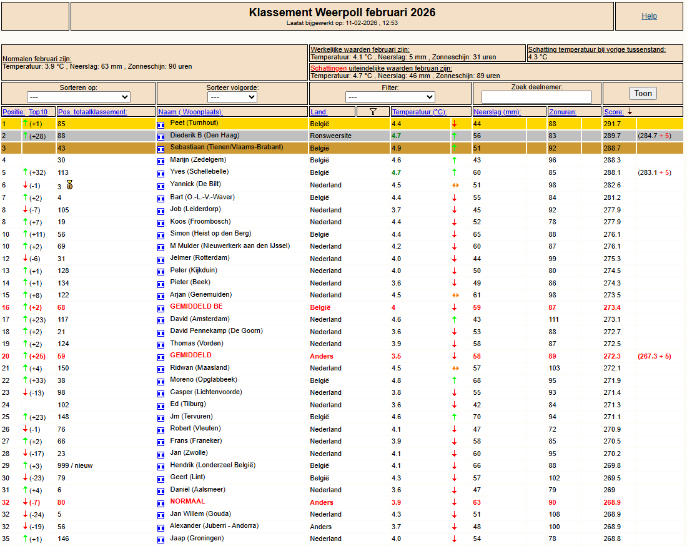
Task: Click the red Schattingen link
Action: click(x=329, y=68)
